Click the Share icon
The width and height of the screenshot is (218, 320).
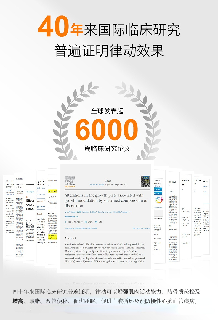point(86,222)
